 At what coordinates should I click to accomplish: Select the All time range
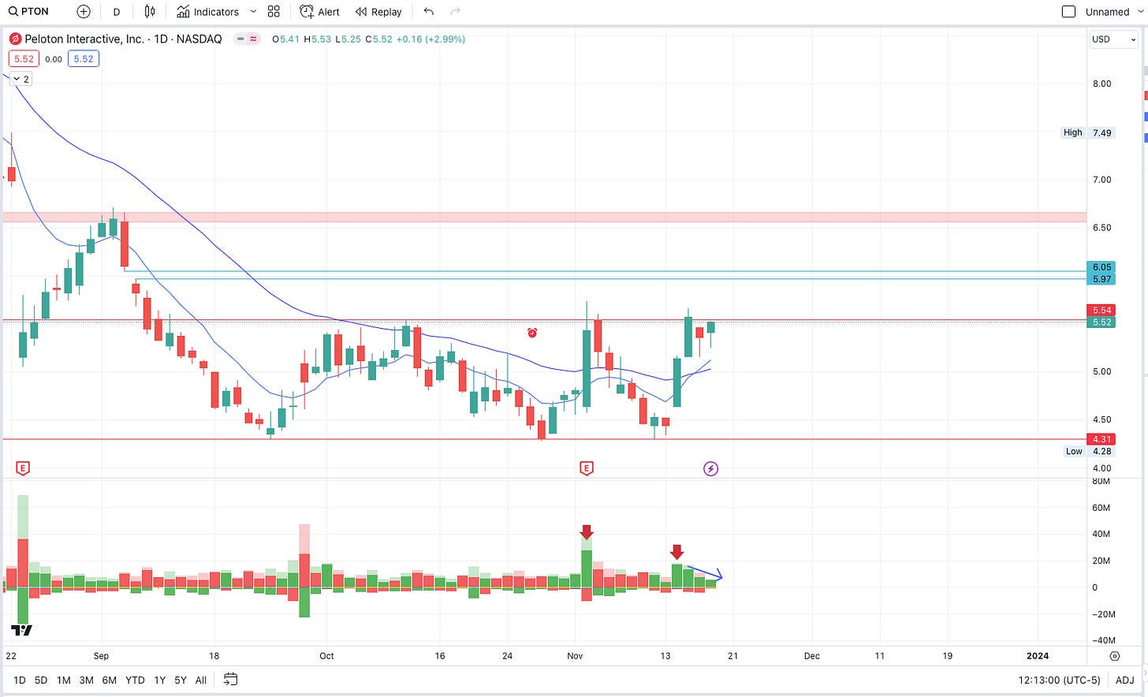[201, 680]
